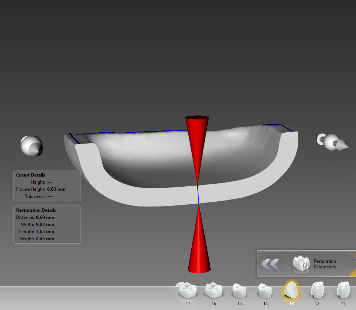Screen dimensions: 356x310
Task: Click the left view rotation sphere
Action: 32,146
